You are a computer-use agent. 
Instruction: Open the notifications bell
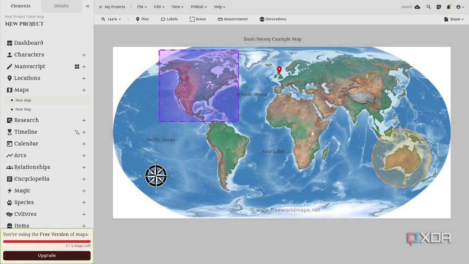(x=449, y=7)
